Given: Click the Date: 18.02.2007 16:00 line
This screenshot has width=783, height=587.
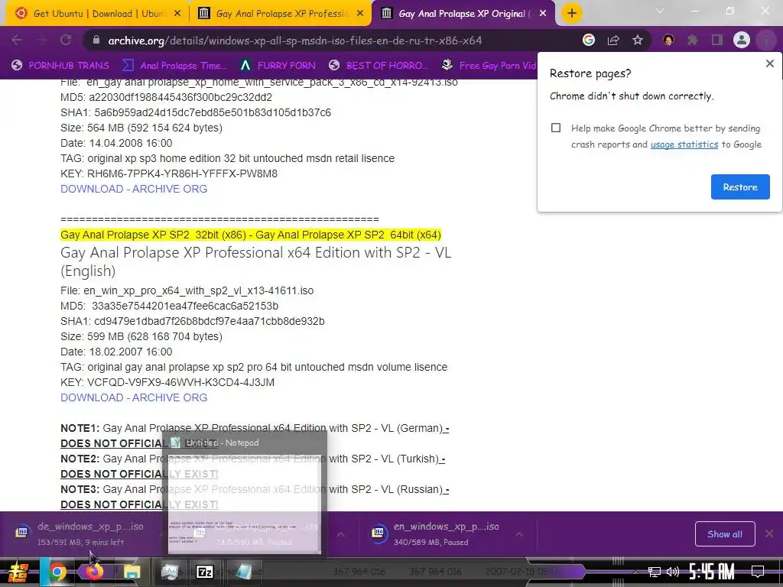Looking at the screenshot, I should point(116,352).
